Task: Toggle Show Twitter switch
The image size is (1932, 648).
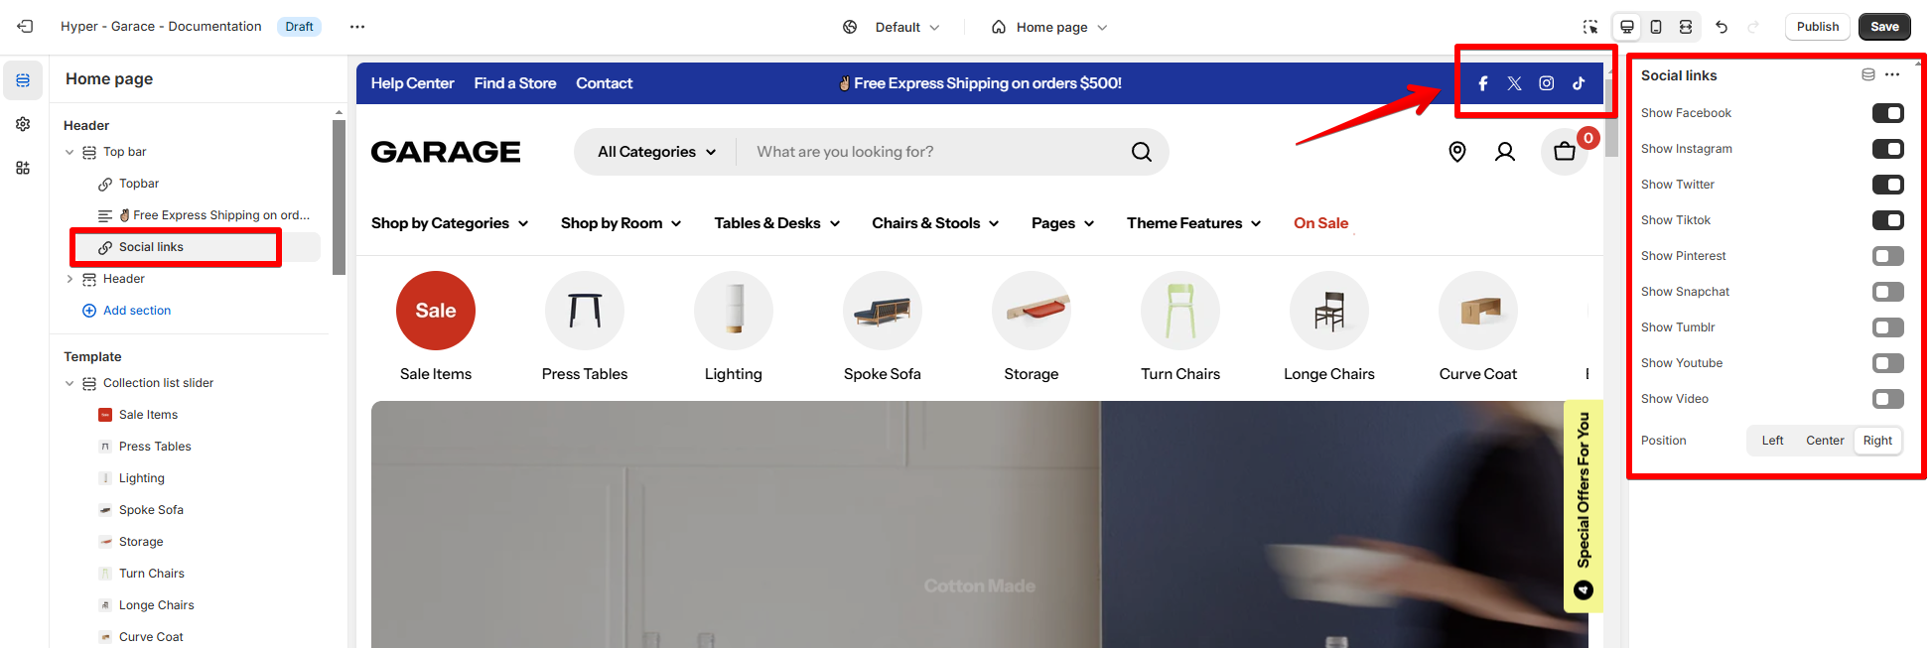Action: coord(1888,185)
